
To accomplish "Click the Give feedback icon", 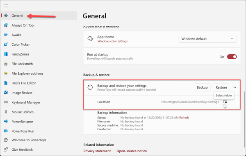I will tap(6, 149).
